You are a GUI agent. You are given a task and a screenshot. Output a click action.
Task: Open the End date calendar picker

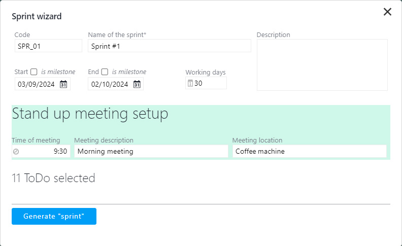[x=137, y=84]
